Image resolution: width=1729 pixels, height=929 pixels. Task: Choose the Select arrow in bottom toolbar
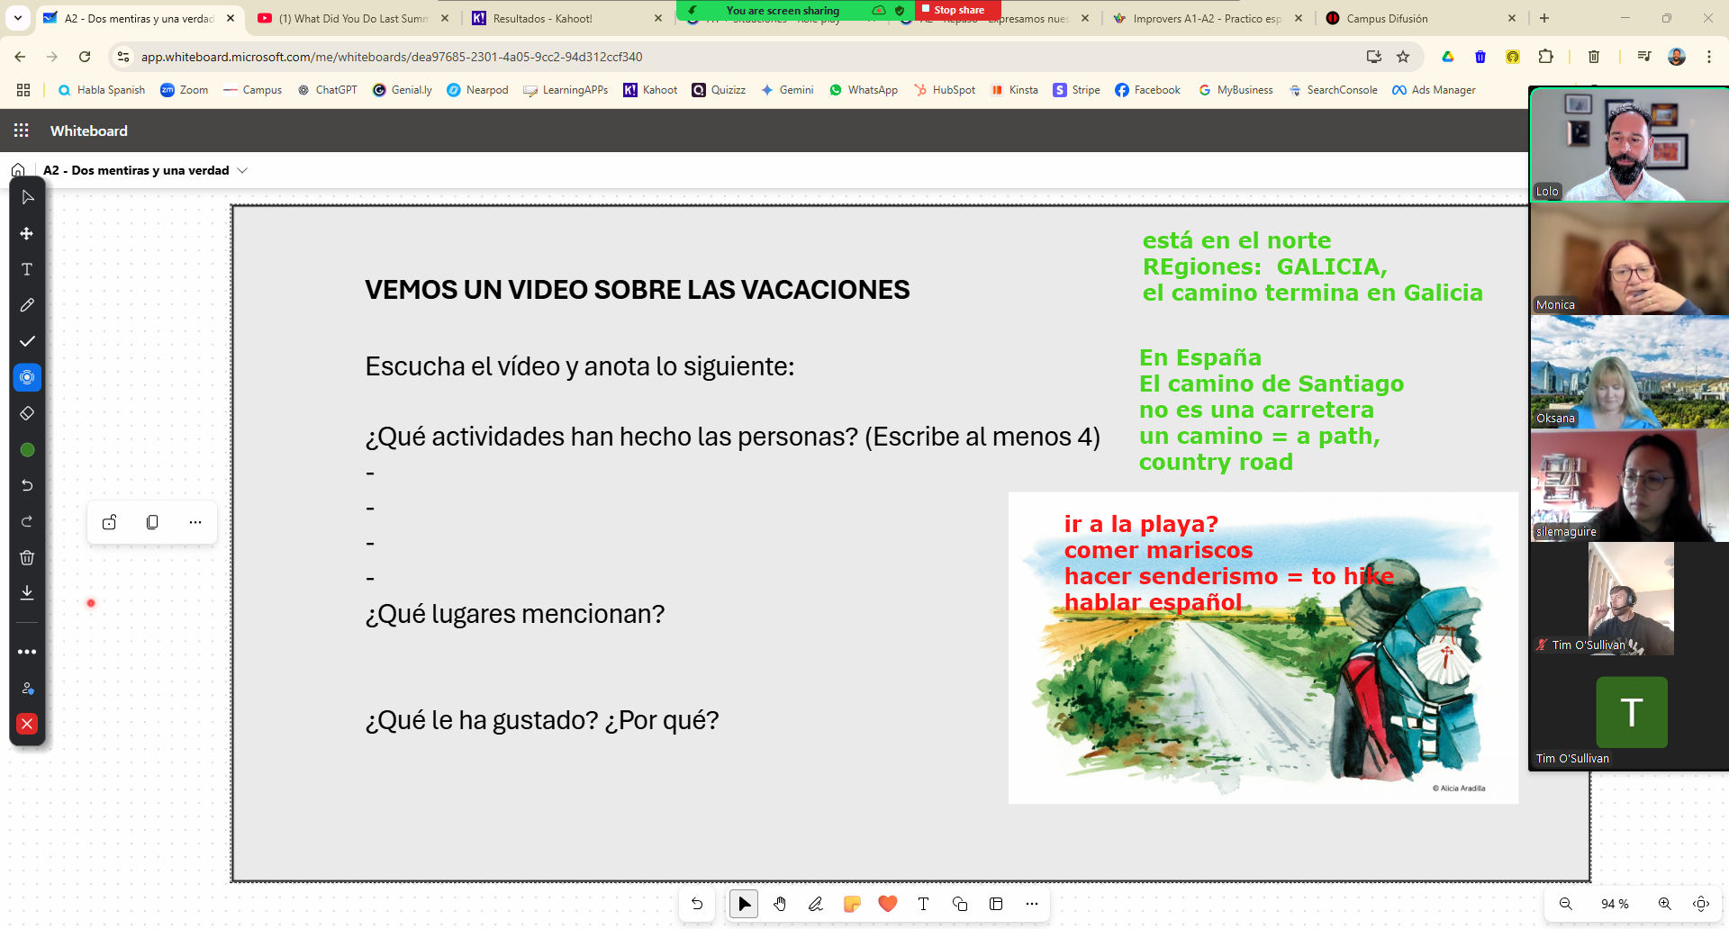coord(744,904)
